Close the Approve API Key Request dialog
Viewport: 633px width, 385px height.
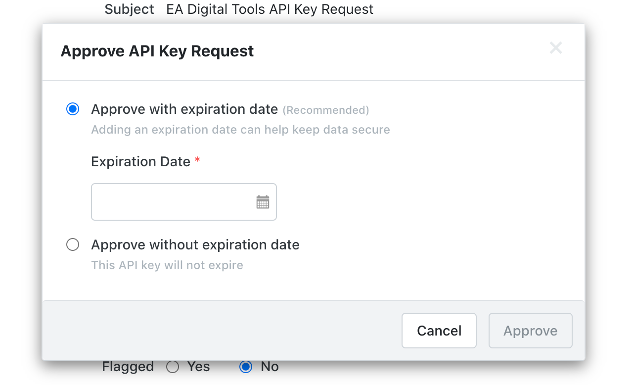[556, 48]
